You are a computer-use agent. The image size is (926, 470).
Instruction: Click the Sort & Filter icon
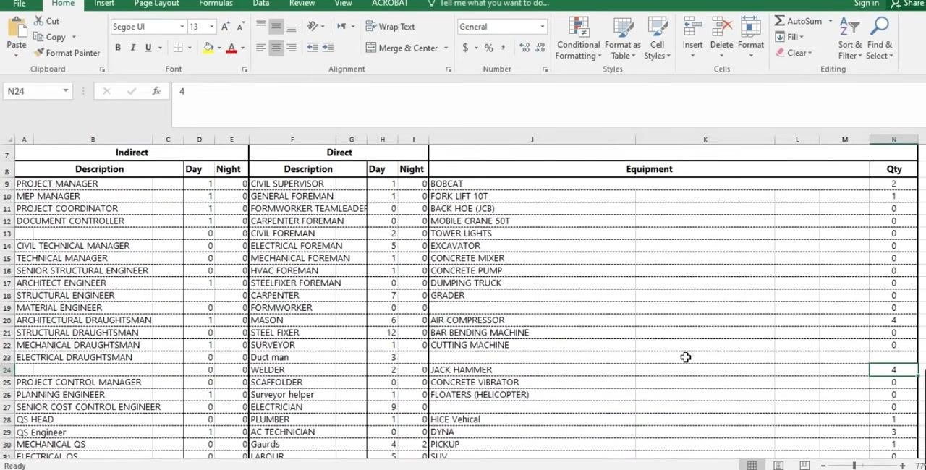pyautogui.click(x=849, y=27)
